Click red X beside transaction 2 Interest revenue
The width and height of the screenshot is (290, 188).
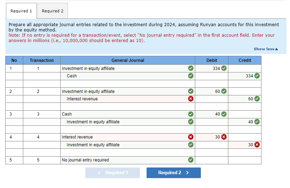pyautogui.click(x=191, y=99)
